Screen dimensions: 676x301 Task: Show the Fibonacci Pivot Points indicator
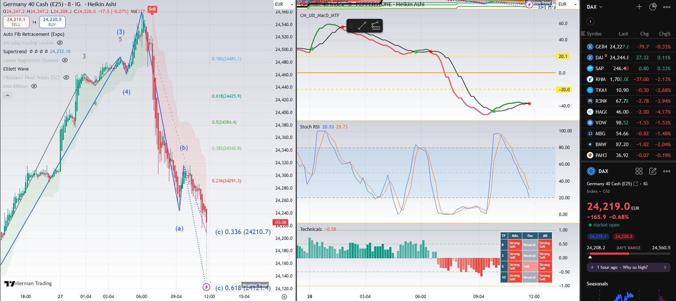(x=66, y=77)
